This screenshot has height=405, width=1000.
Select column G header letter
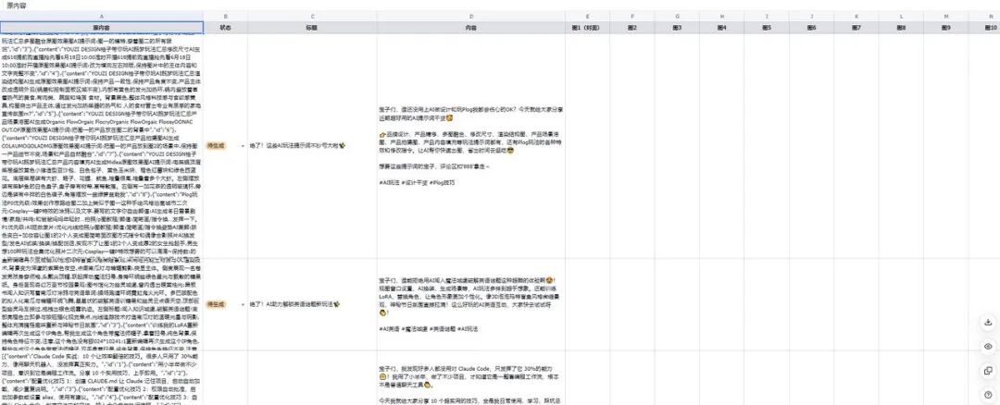point(677,16)
